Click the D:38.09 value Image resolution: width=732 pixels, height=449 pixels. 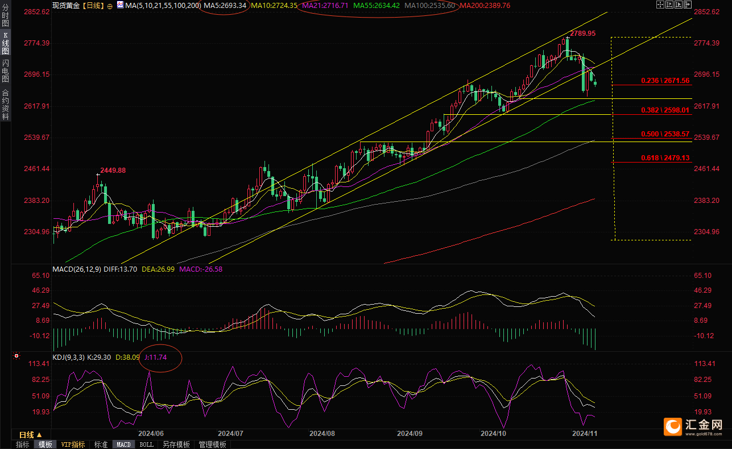[x=128, y=357]
